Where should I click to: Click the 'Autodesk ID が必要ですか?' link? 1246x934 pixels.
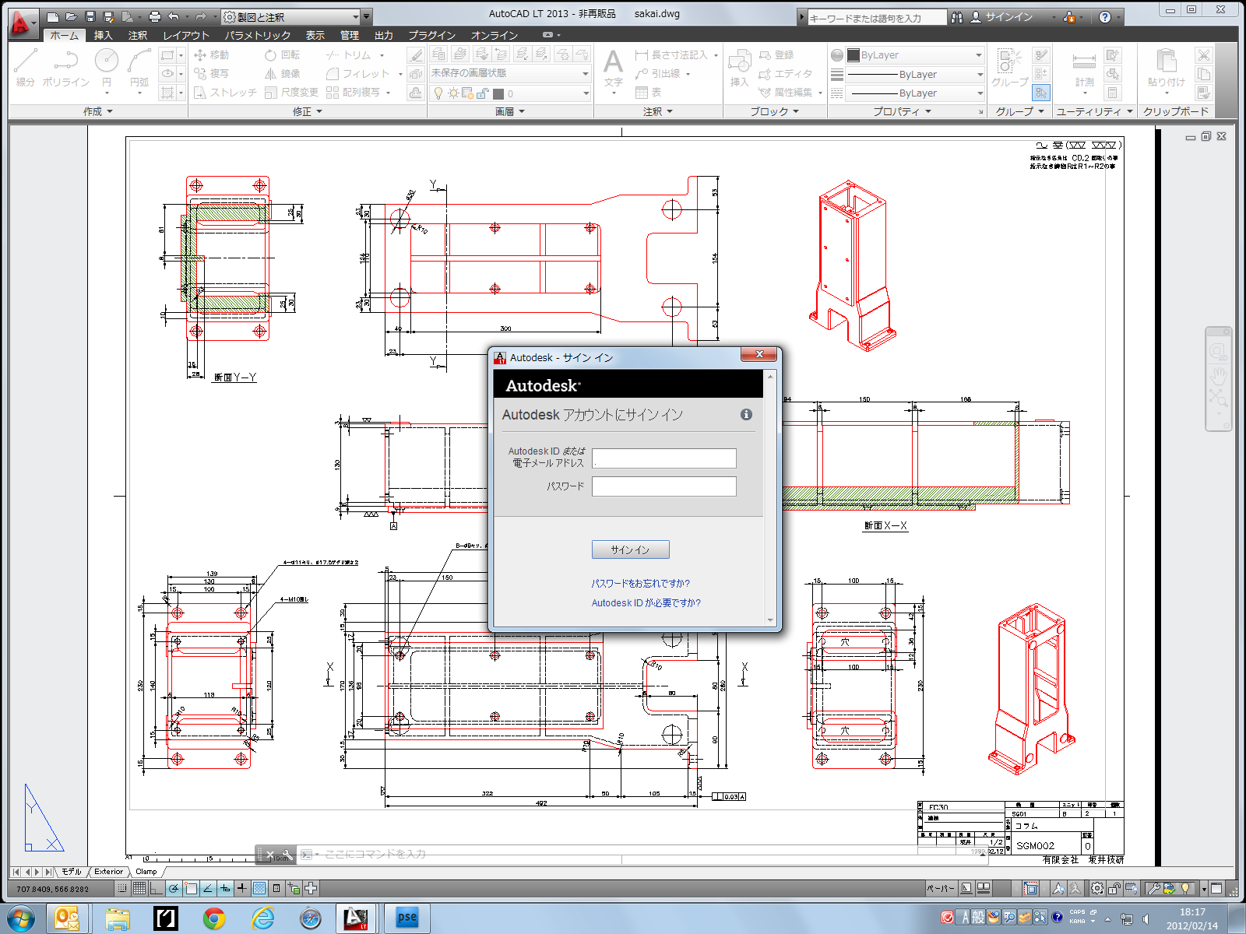[x=646, y=602]
